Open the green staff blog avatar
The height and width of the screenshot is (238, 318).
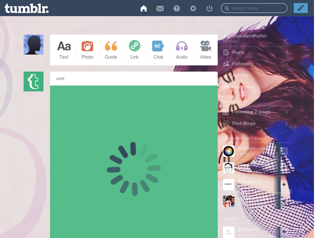tap(34, 82)
